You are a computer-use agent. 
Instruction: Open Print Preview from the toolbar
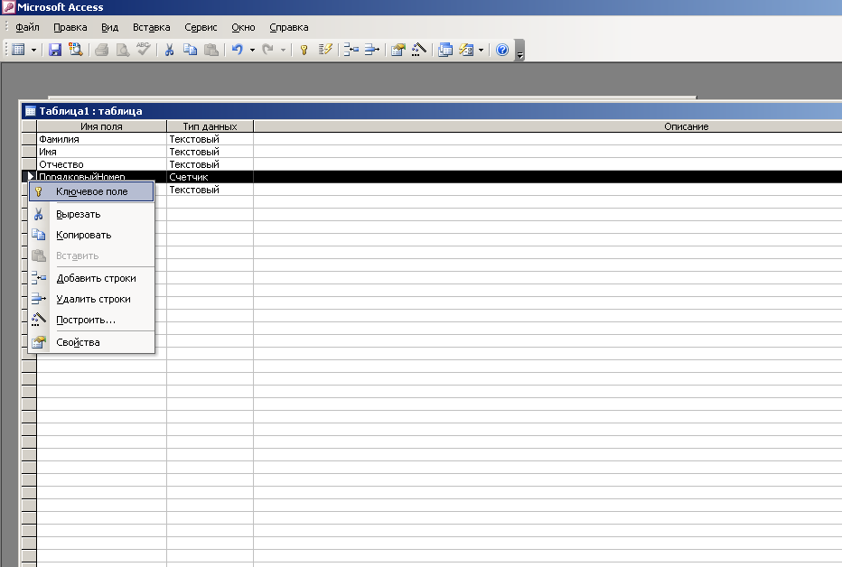point(123,50)
